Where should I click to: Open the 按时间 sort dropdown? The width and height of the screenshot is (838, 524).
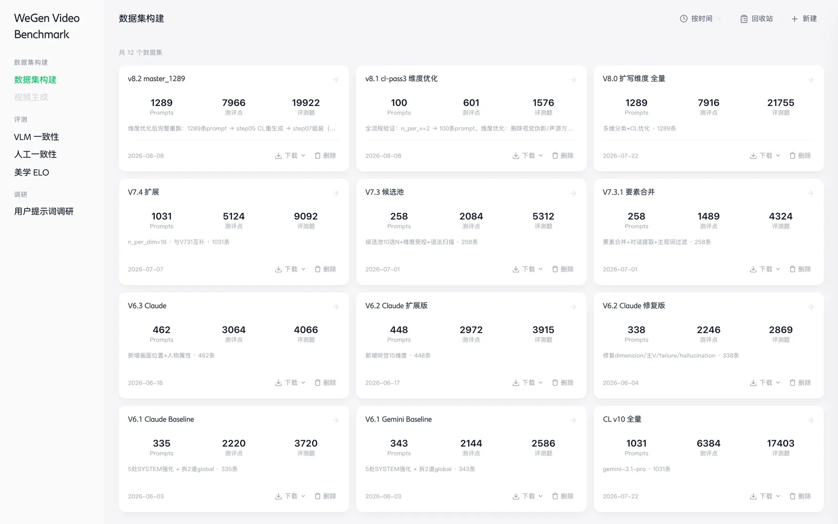[700, 19]
